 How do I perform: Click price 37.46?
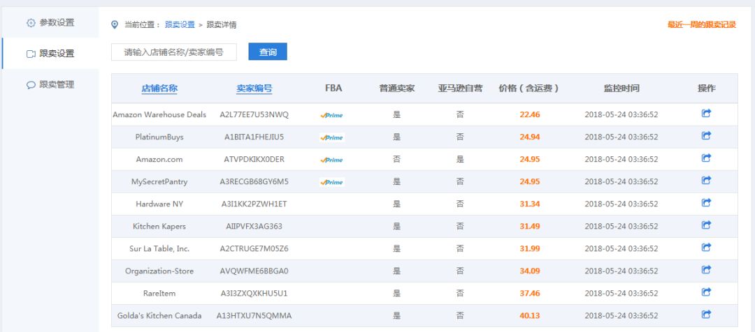click(x=530, y=293)
